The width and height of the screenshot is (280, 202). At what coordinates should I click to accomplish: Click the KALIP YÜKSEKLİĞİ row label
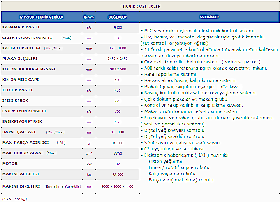(22, 48)
